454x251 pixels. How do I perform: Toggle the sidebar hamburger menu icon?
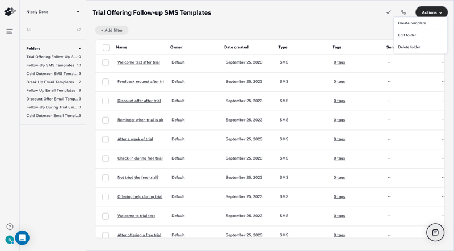pos(10,31)
